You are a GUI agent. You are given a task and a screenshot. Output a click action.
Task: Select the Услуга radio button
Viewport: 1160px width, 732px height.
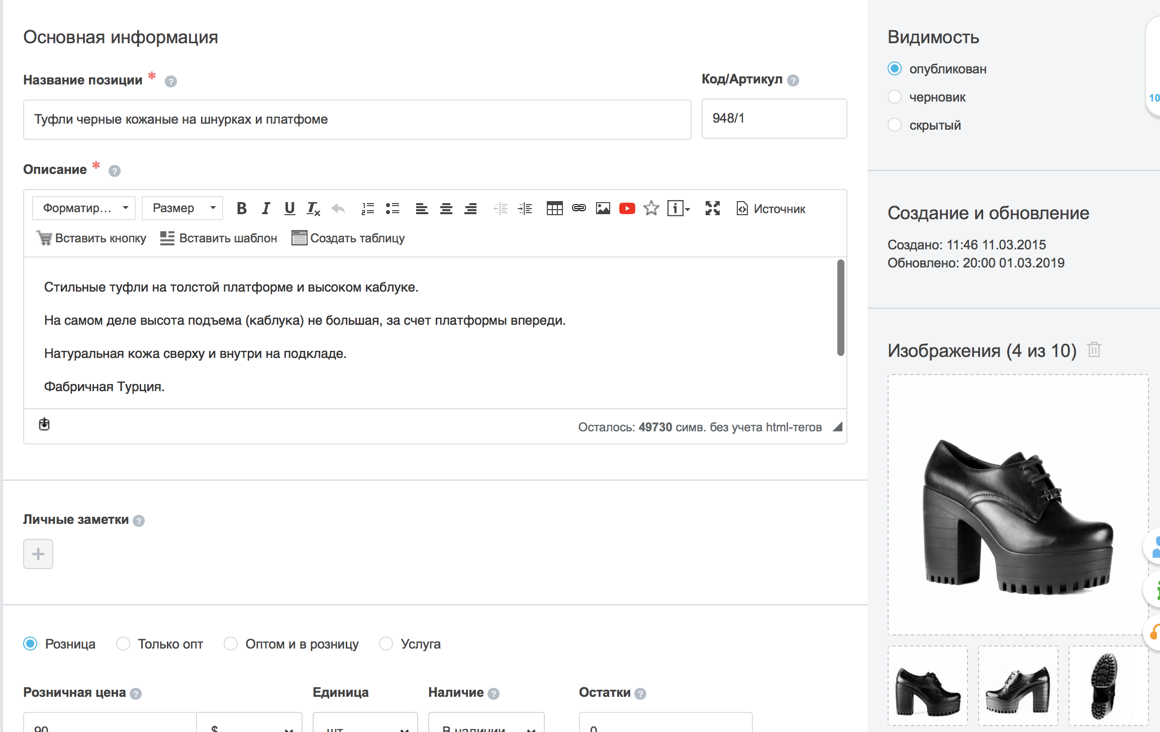click(386, 644)
